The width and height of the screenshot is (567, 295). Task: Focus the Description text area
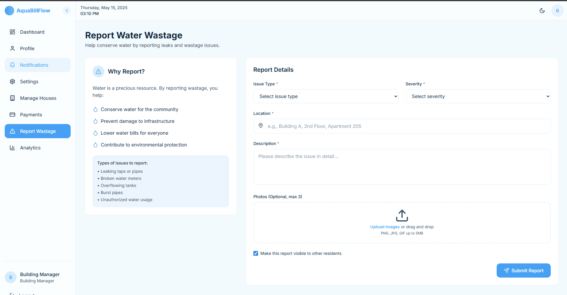tap(402, 167)
